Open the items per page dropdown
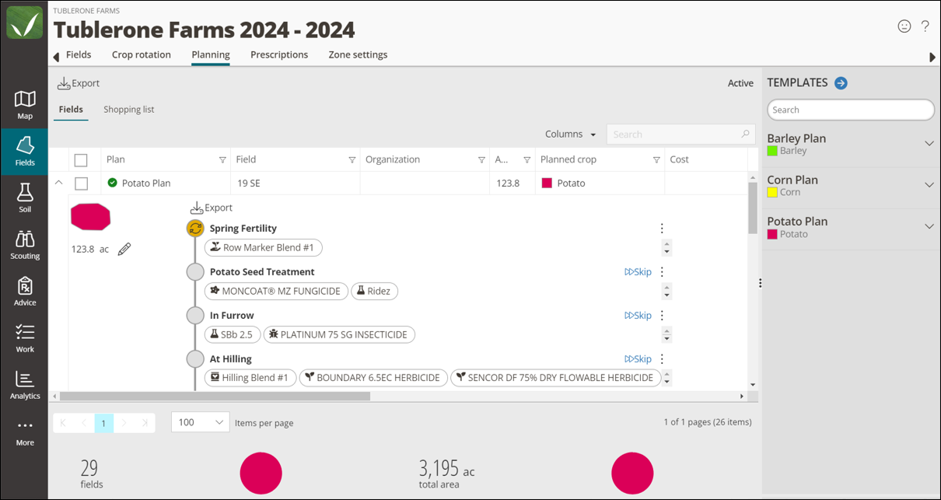The height and width of the screenshot is (500, 941). click(x=200, y=422)
